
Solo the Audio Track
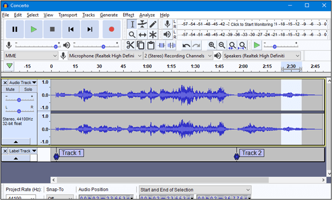click(x=28, y=89)
